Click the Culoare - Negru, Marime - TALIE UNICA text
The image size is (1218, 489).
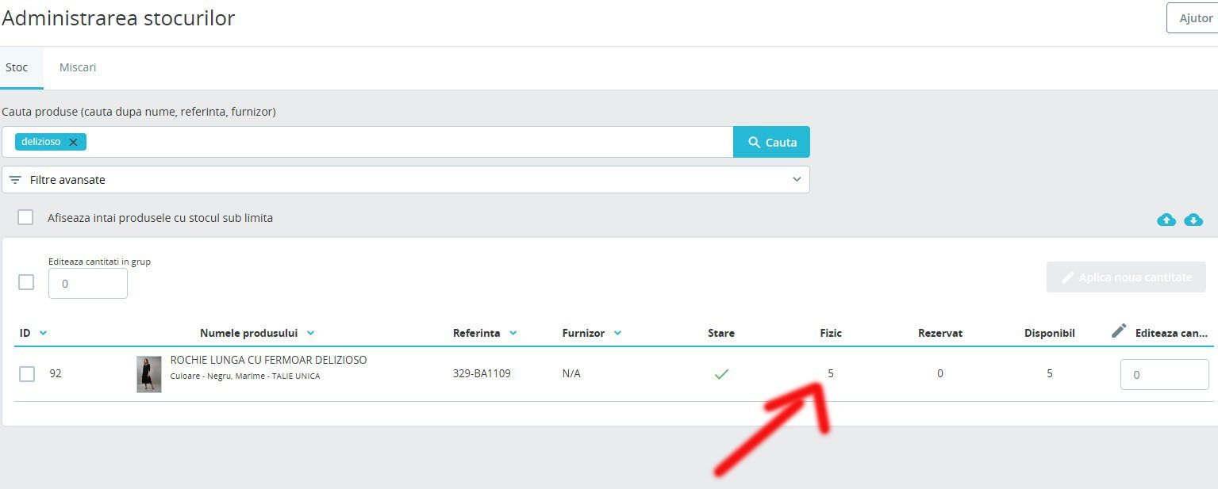pyautogui.click(x=245, y=376)
